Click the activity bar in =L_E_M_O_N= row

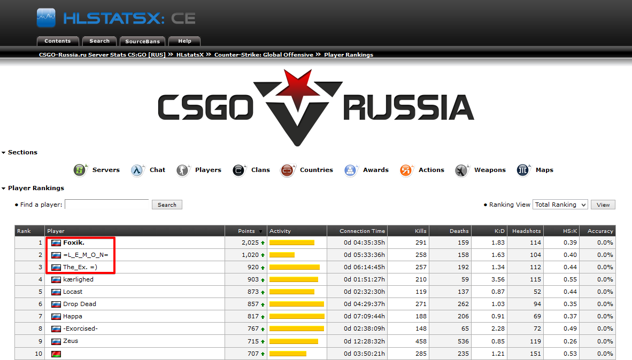point(282,255)
